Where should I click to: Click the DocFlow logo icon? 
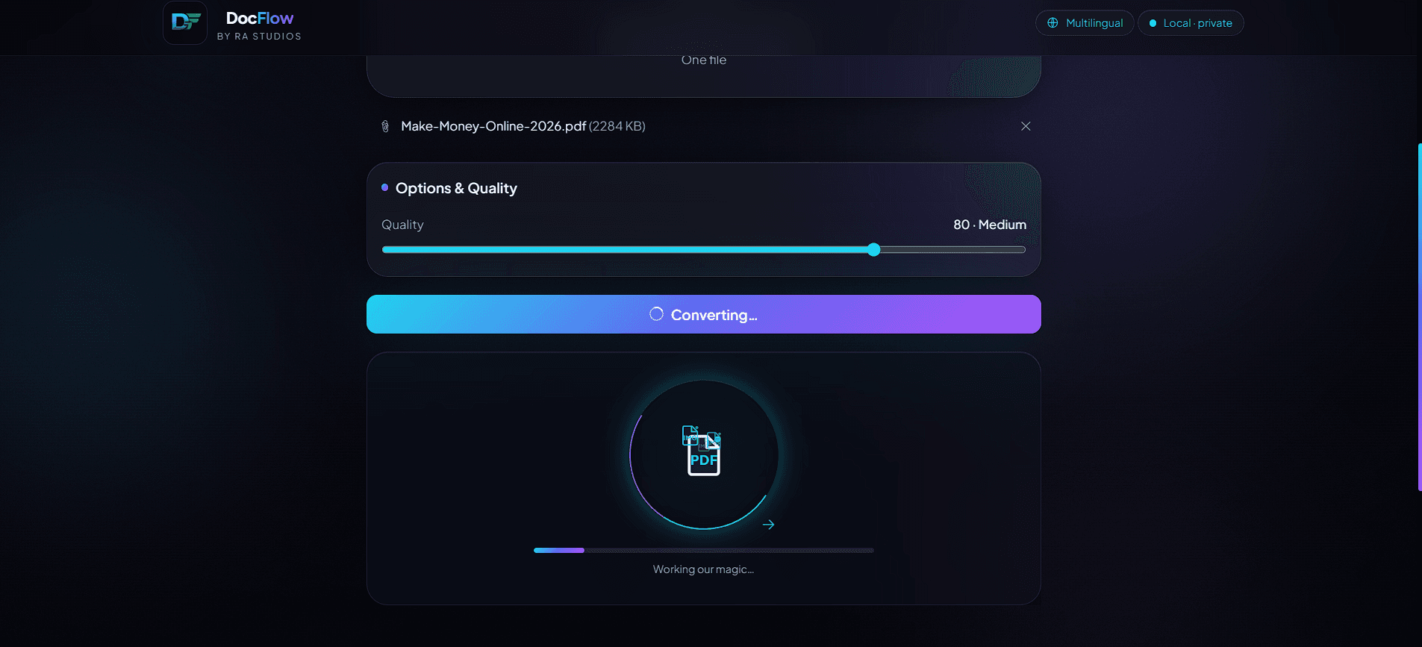pos(185,22)
